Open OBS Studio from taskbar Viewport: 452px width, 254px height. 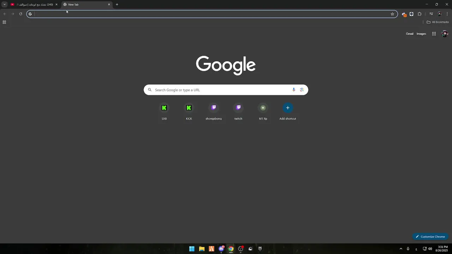[x=241, y=249]
